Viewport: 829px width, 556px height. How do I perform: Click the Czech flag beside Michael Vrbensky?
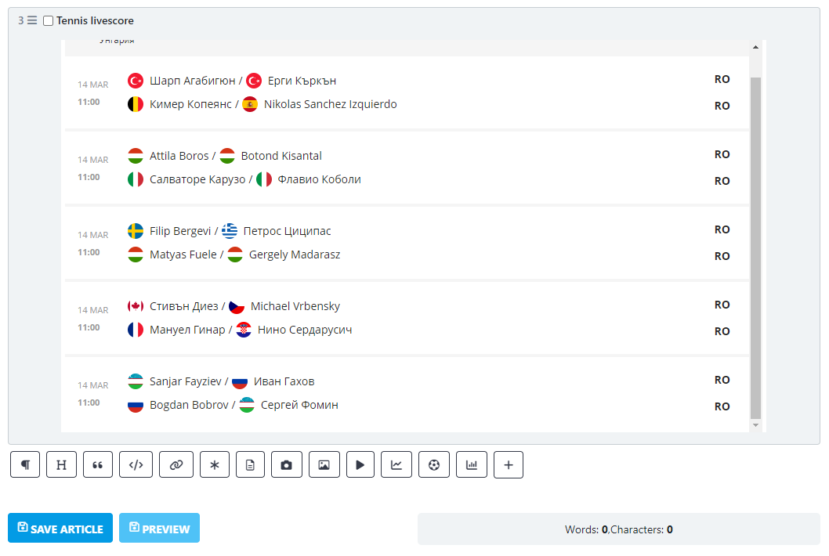(237, 306)
